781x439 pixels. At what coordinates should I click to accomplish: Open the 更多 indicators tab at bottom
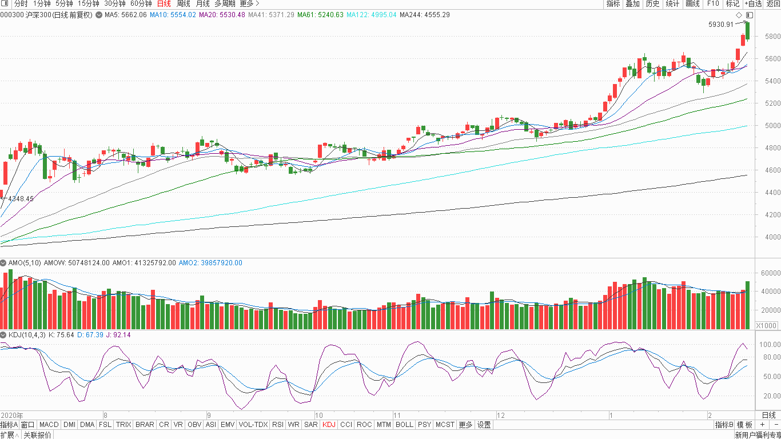[466, 425]
